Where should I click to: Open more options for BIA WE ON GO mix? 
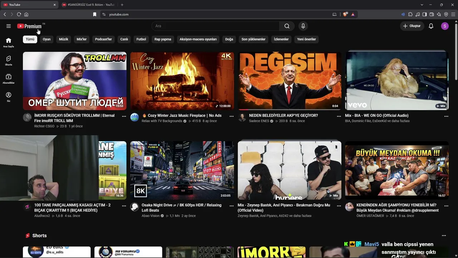pyautogui.click(x=446, y=116)
